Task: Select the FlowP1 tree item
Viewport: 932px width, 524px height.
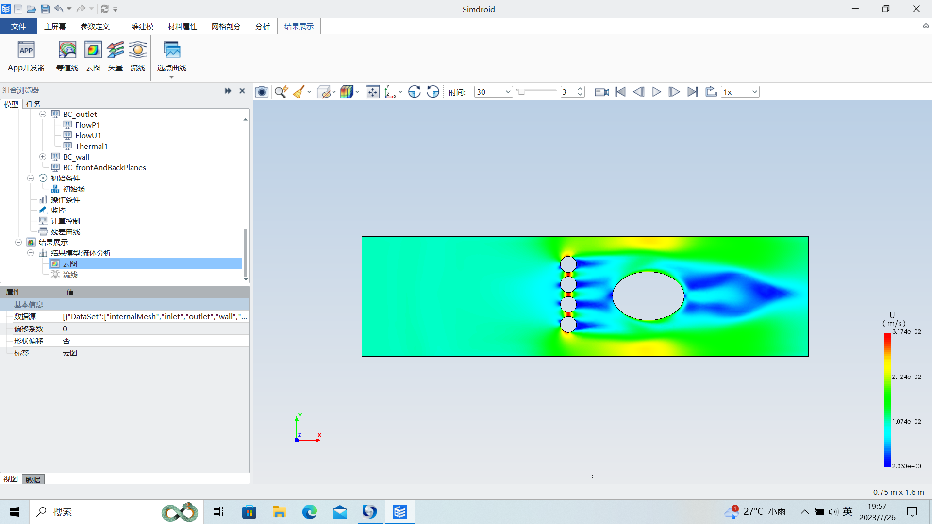Action: [87, 125]
